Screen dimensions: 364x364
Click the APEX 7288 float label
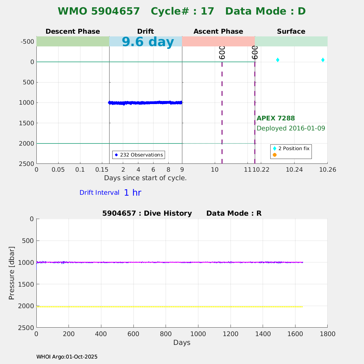(x=276, y=119)
